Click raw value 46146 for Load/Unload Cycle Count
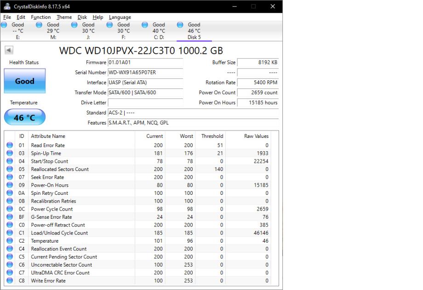 [261, 233]
